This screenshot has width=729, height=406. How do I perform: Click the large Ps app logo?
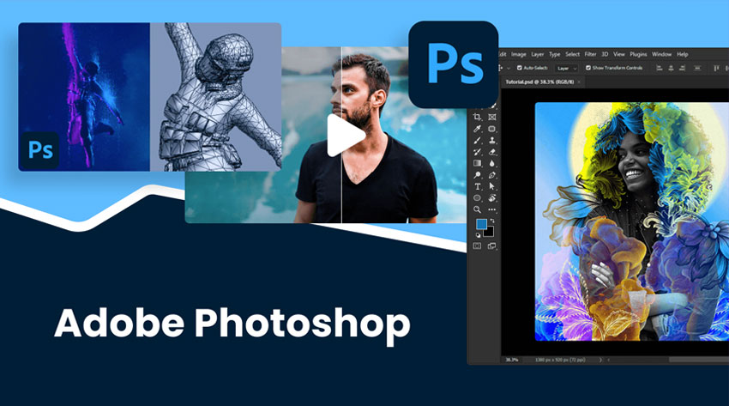click(454, 64)
